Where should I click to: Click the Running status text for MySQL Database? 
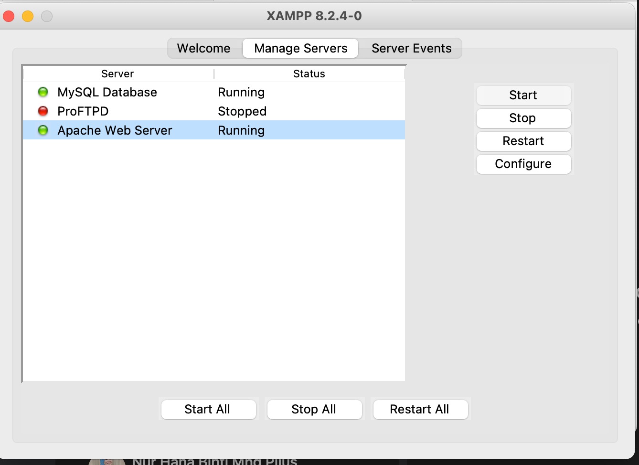pyautogui.click(x=241, y=92)
